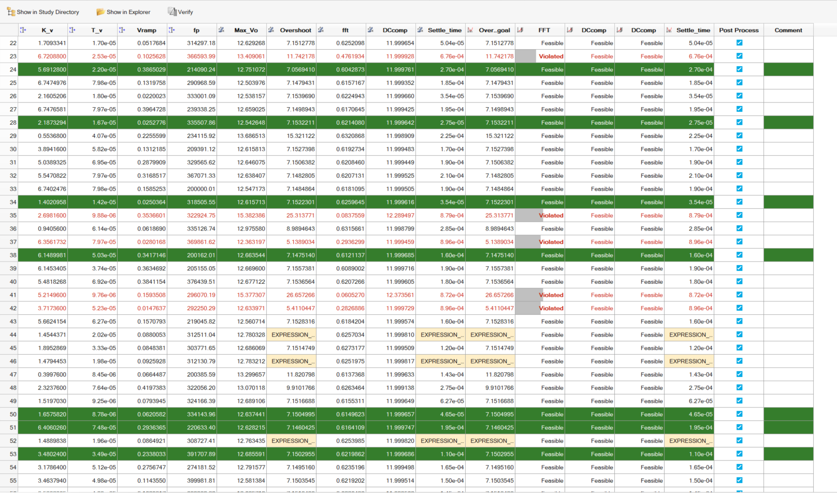
Task: Select row number 53 header
Action: point(9,454)
